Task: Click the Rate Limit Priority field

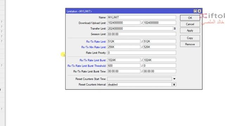Action: coord(142,53)
